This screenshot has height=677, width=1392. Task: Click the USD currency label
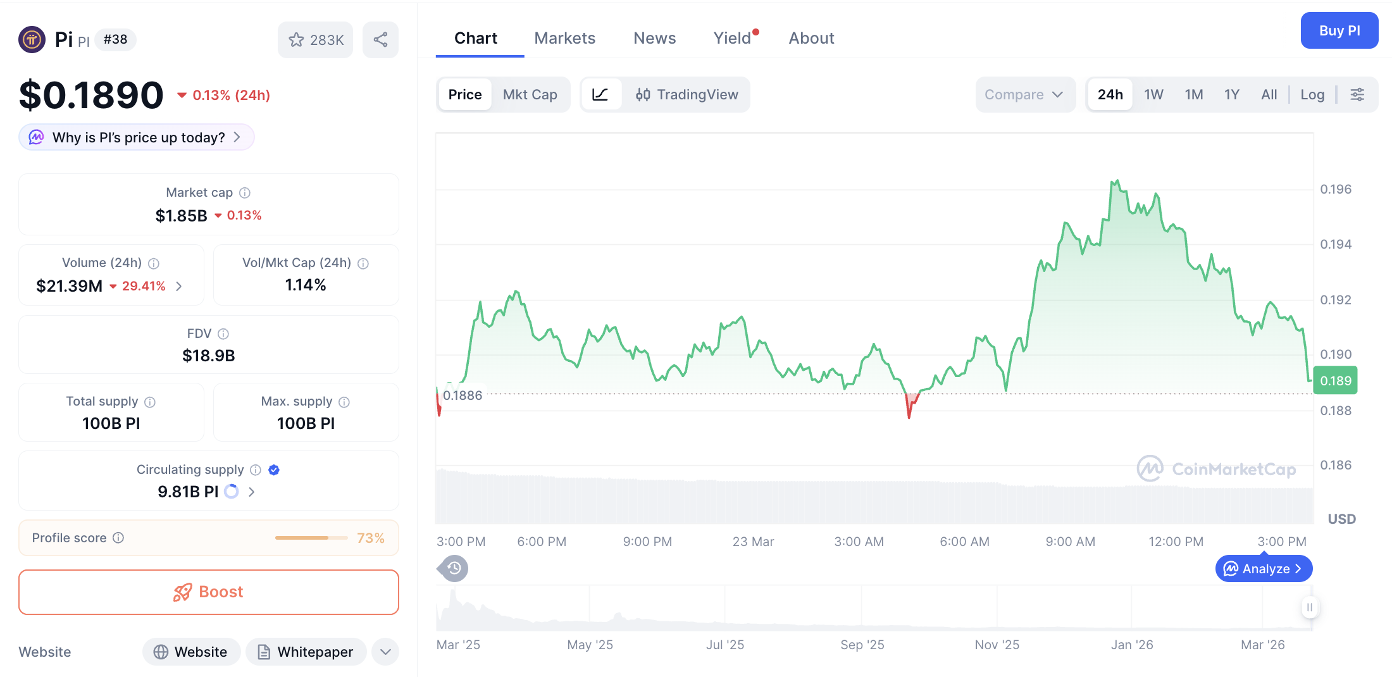(1341, 519)
